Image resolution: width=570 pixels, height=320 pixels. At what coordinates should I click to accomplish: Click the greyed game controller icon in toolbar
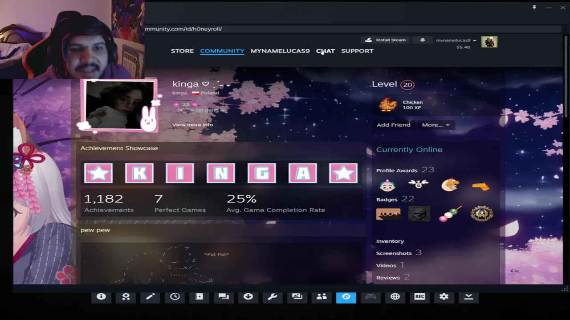click(x=370, y=297)
